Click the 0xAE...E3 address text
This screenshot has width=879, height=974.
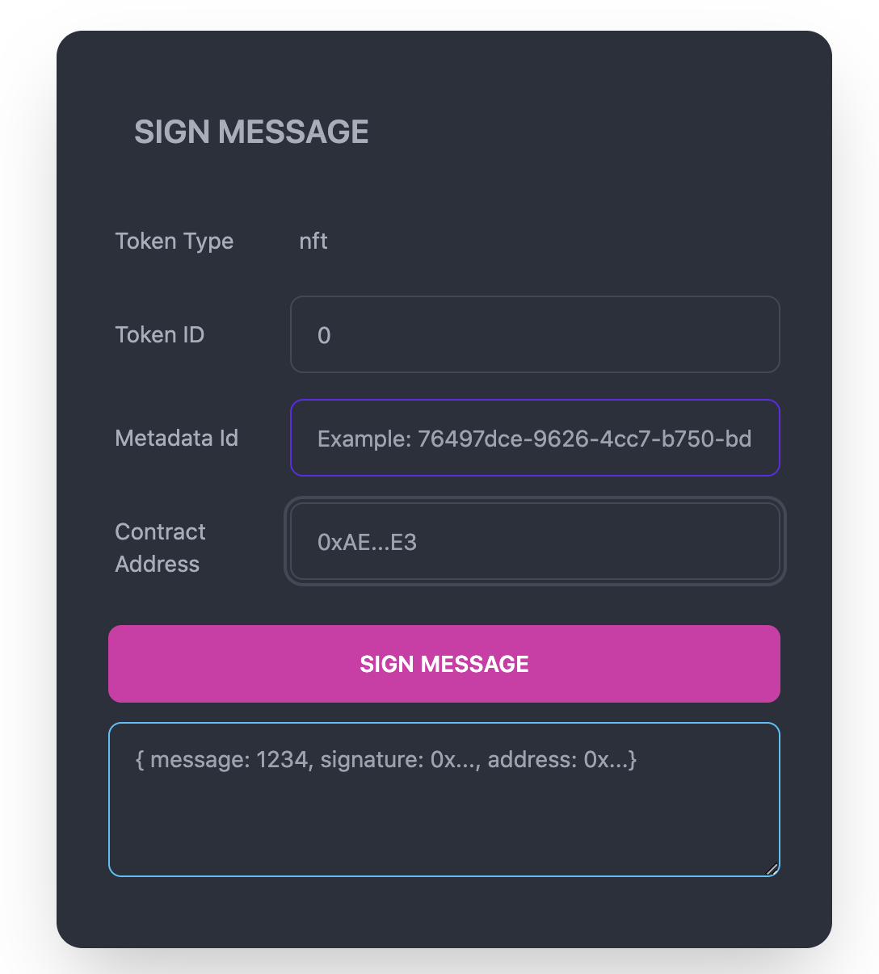pos(367,542)
